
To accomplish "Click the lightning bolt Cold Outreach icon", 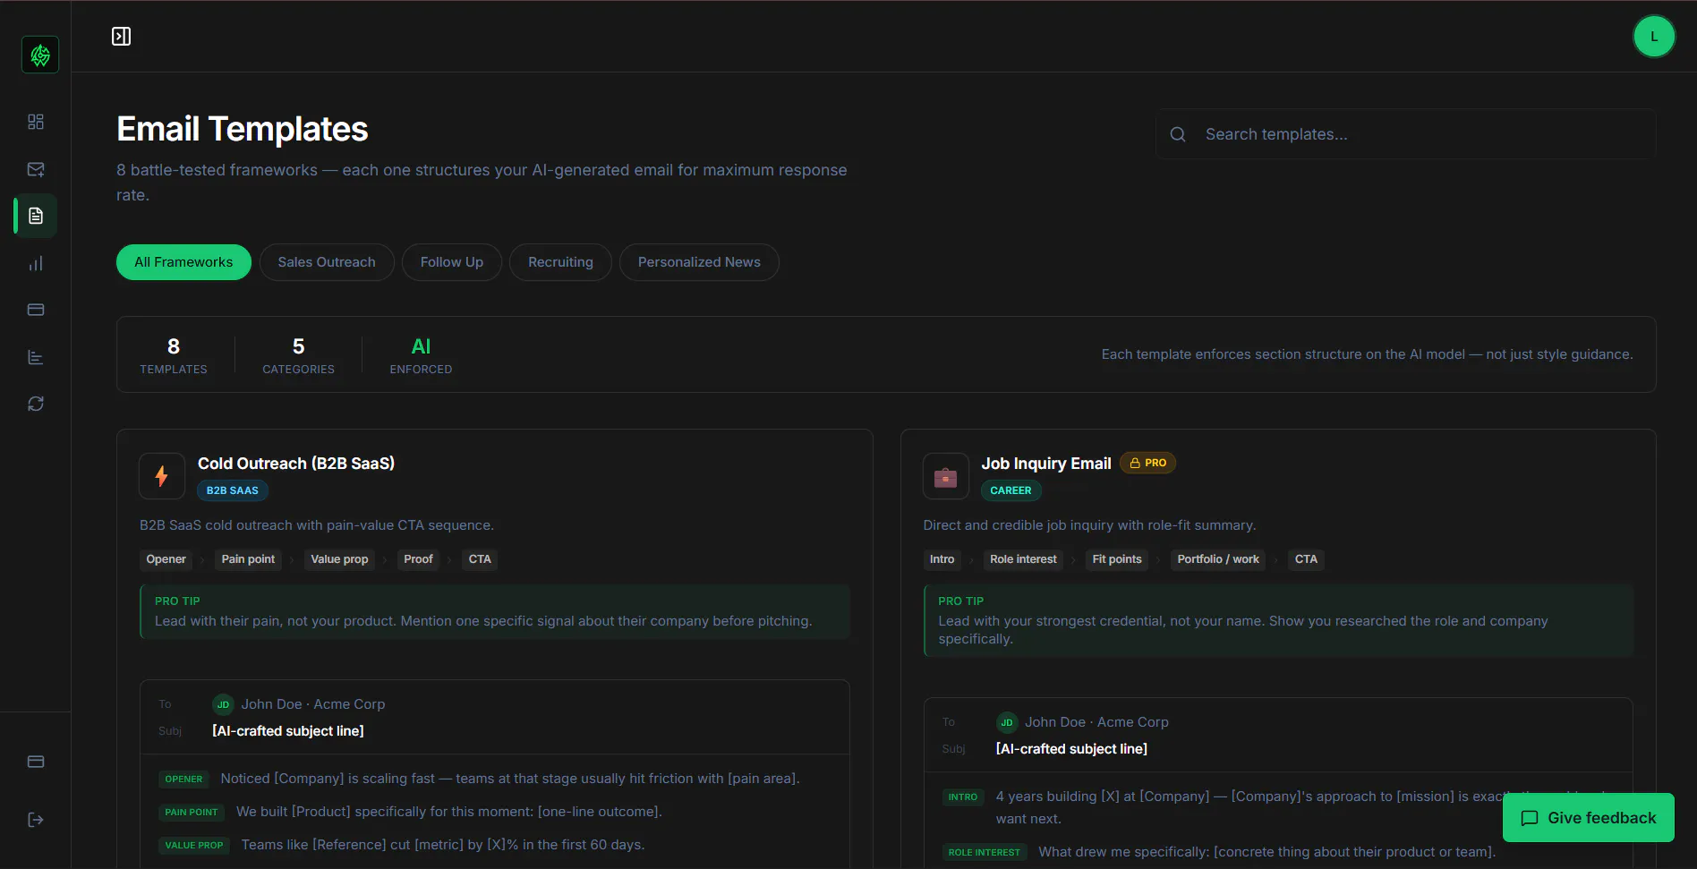I will pyautogui.click(x=162, y=476).
